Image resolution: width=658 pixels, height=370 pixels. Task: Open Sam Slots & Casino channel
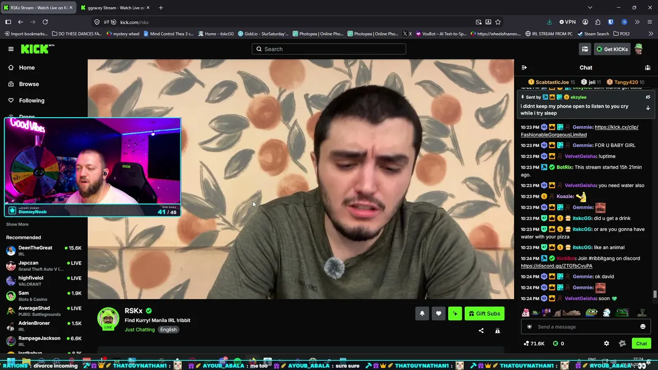coord(44,296)
